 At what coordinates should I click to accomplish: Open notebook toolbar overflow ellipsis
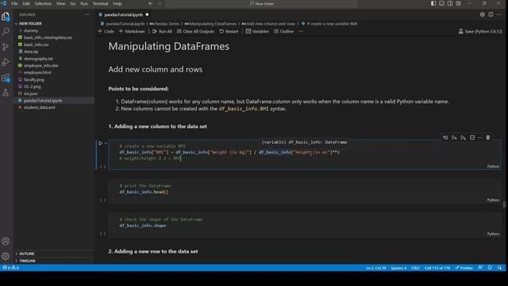click(x=301, y=32)
